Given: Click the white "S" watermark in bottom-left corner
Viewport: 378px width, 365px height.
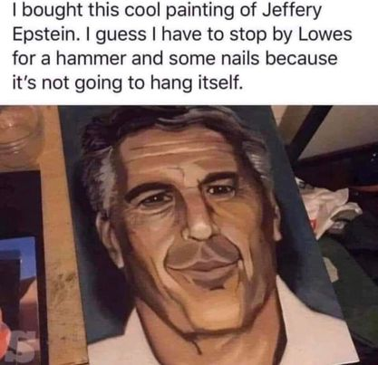Looking at the screenshot, I should click(23, 345).
